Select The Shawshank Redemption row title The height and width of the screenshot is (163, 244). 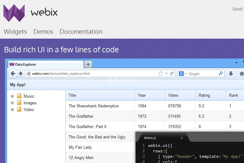pyautogui.click(x=100, y=106)
